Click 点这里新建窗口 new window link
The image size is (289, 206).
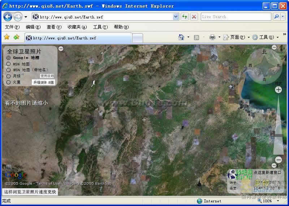[267, 173]
